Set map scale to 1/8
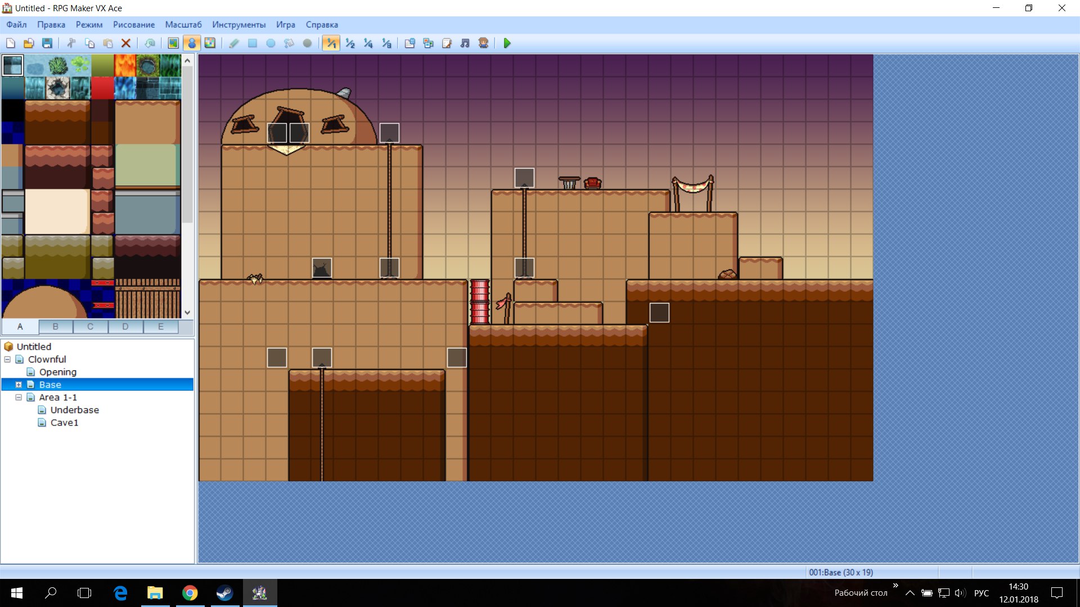Viewport: 1080px width, 607px height. [x=386, y=43]
